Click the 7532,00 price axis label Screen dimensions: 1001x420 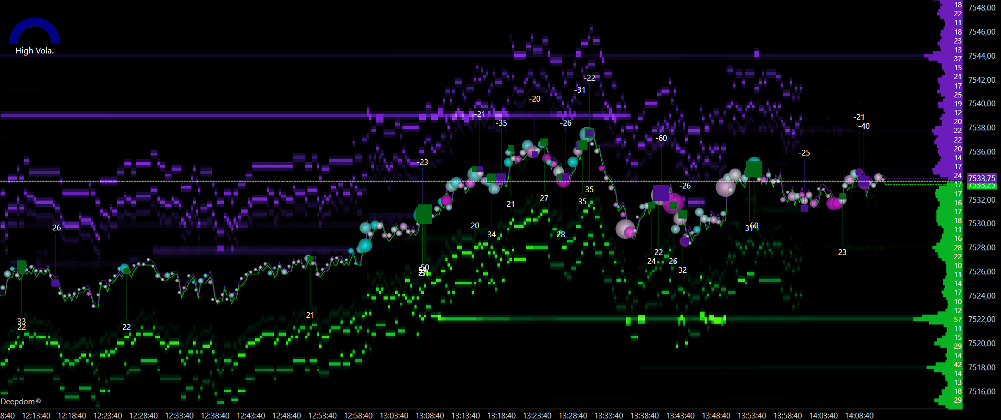click(x=982, y=200)
